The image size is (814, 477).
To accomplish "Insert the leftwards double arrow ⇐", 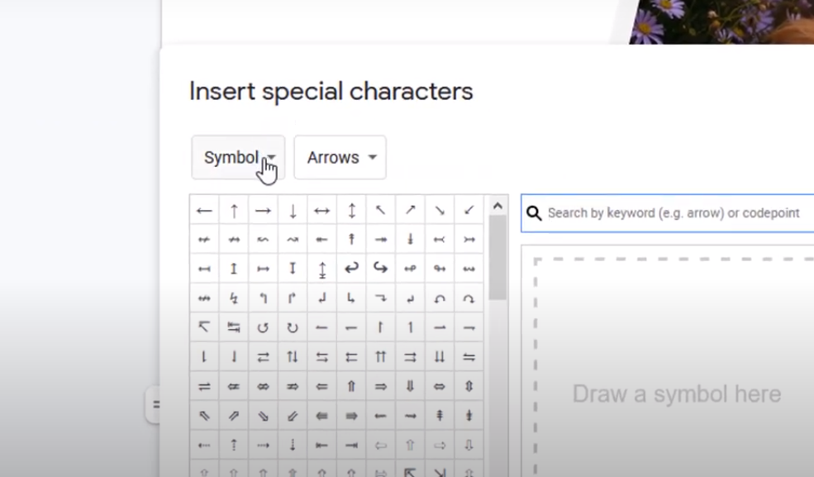I will point(321,386).
